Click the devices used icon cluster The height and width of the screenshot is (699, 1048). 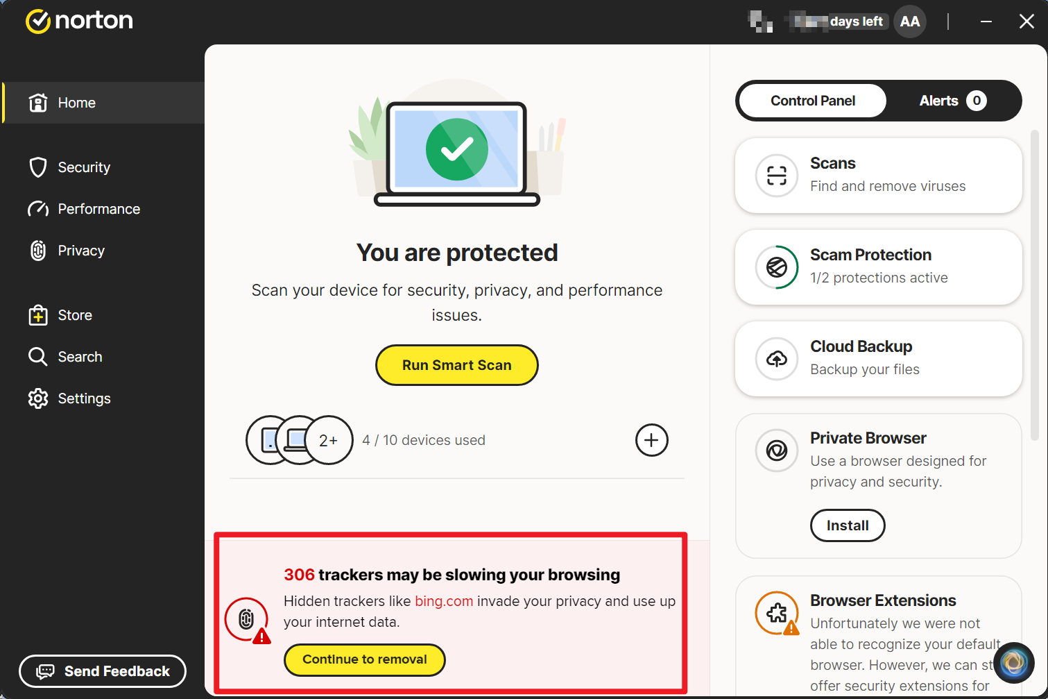coord(300,440)
